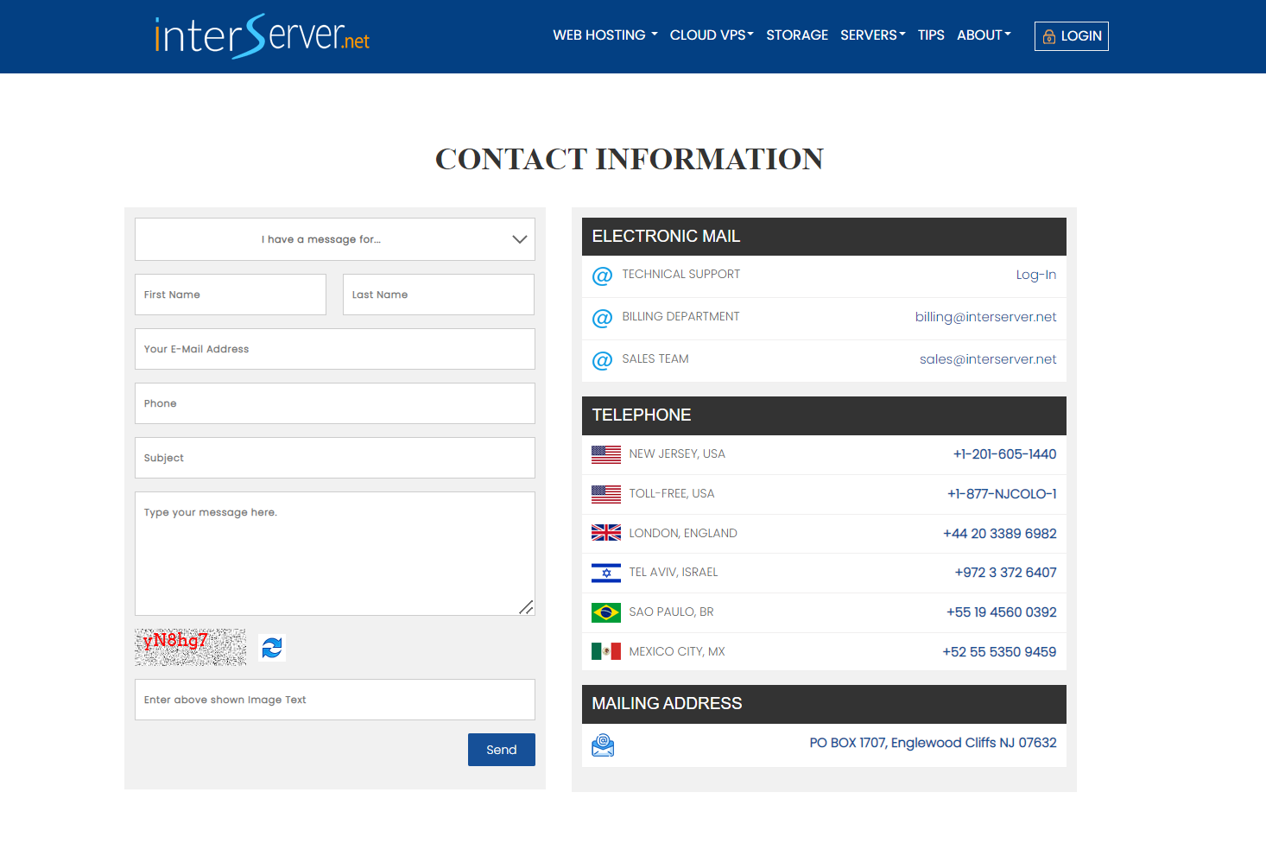
Task: Click the Brazil flag next to Sao Paulo
Action: [606, 612]
